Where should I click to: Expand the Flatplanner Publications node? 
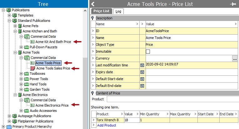tap(9, 122)
